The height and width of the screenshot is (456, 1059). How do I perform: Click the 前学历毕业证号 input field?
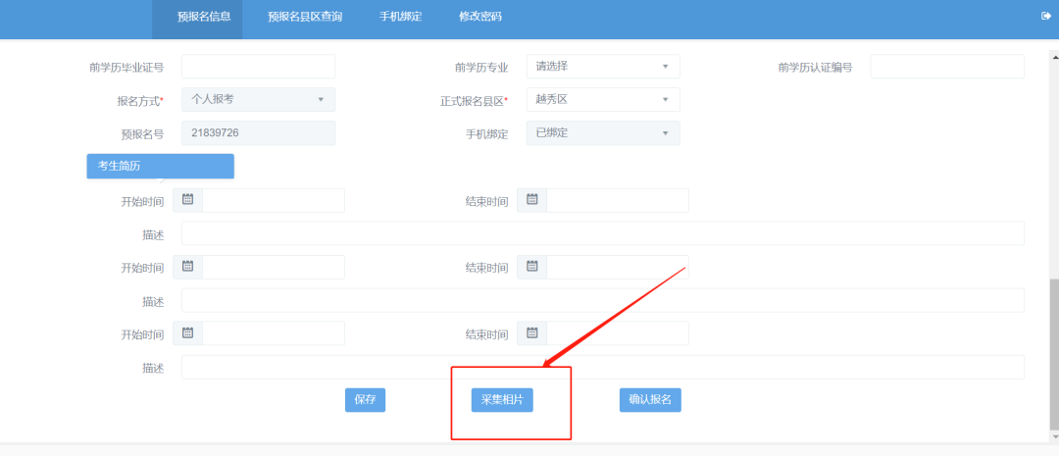pos(259,67)
